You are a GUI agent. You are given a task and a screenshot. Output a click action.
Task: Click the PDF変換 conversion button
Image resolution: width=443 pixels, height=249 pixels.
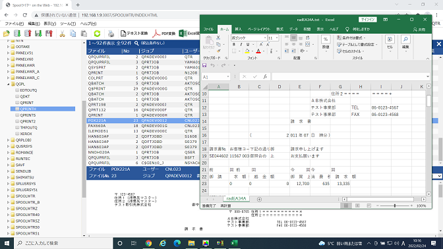pyautogui.click(x=164, y=34)
